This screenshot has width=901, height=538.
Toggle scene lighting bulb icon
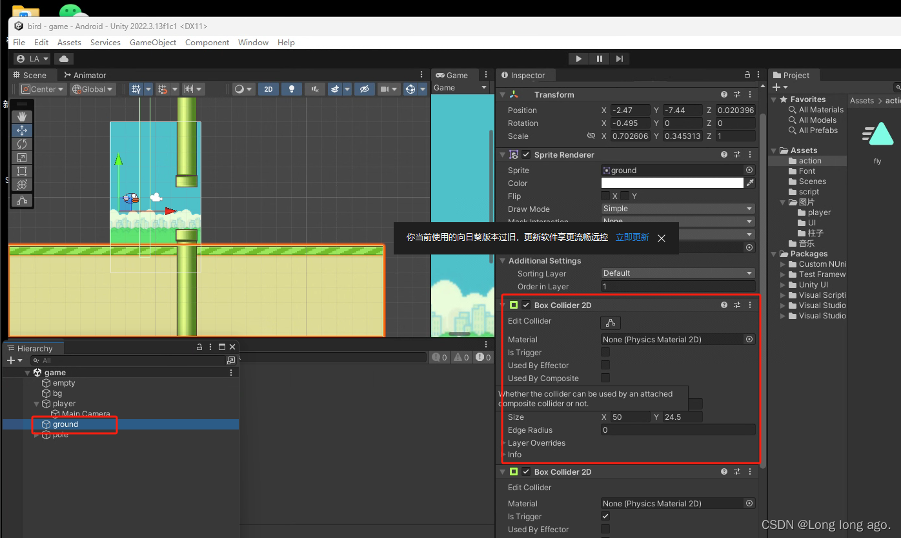292,89
